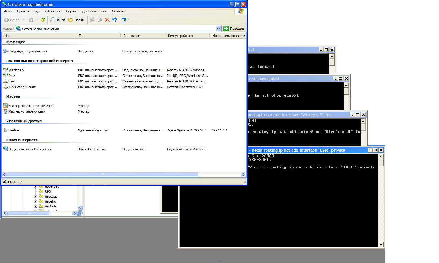Click the red Delete toolbar icon

[107, 20]
